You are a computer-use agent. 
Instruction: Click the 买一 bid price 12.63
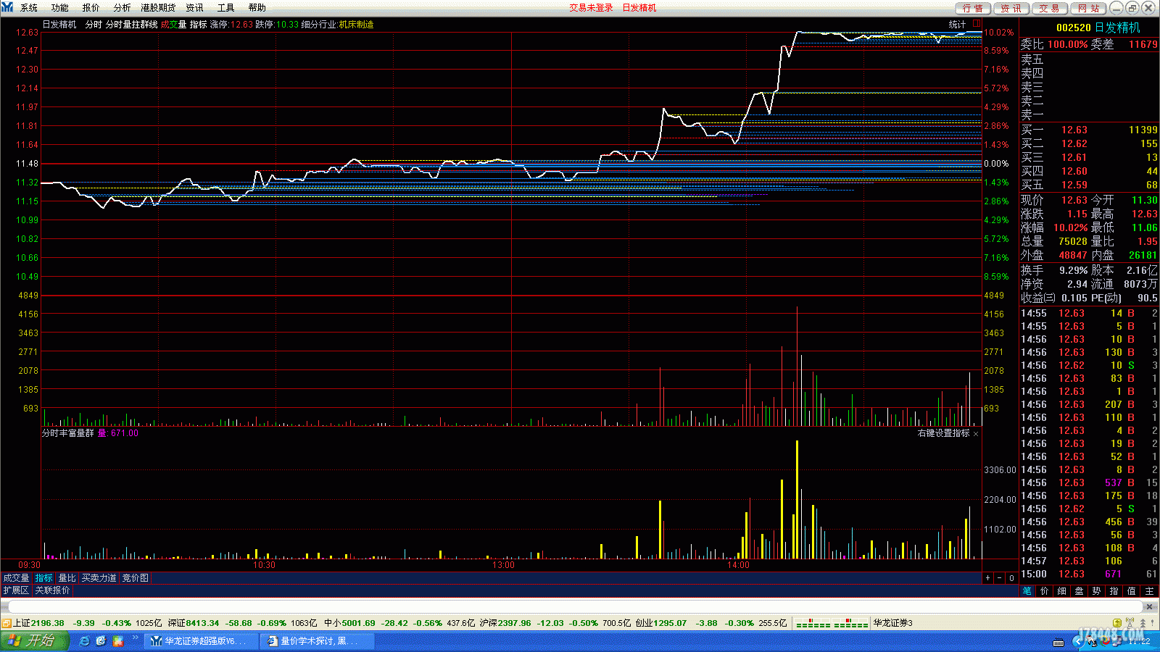click(1074, 130)
